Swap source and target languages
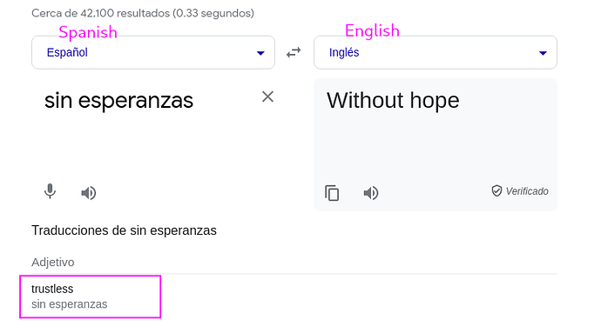The width and height of the screenshot is (601, 333). click(294, 52)
